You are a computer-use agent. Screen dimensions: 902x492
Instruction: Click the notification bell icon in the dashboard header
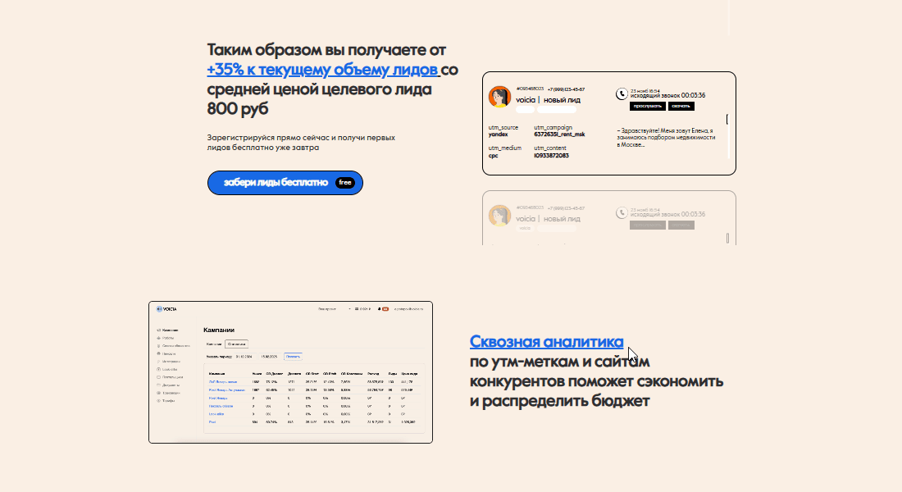coord(379,309)
